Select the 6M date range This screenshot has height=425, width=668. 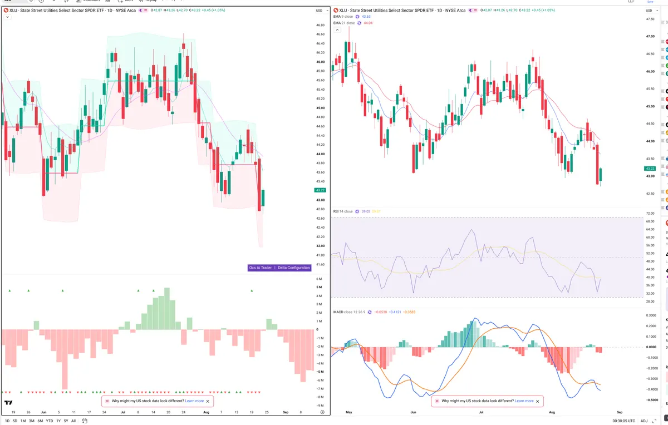tap(40, 421)
